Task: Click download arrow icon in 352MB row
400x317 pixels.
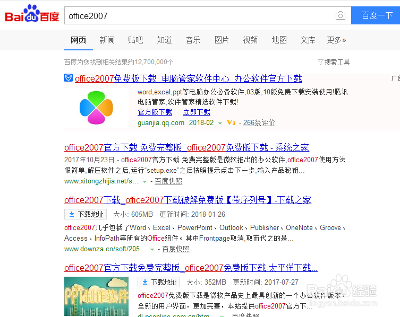Action: click(145, 282)
